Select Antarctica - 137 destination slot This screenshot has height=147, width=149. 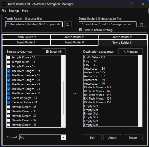[110, 76]
